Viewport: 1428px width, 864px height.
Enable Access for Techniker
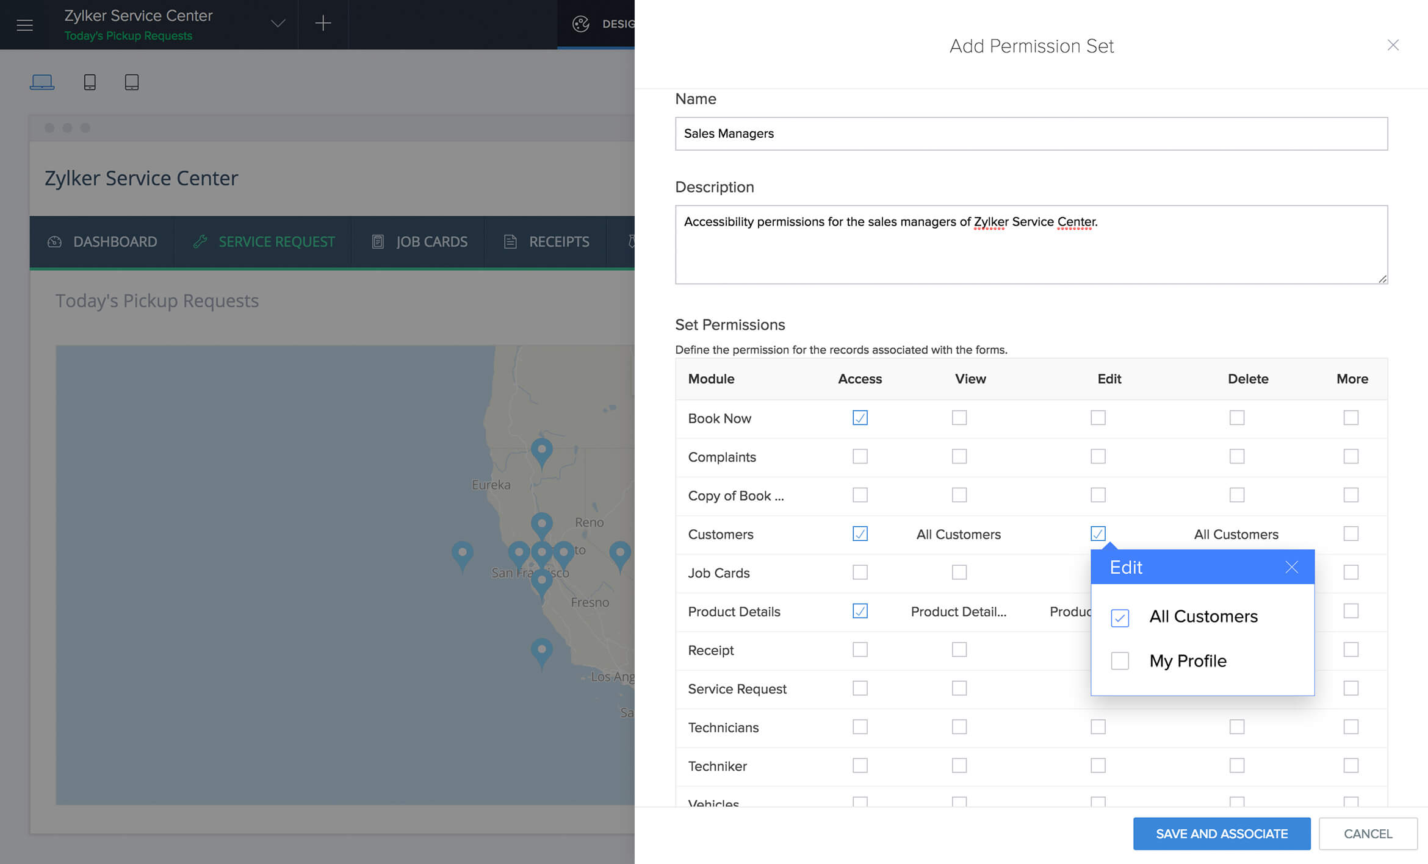tap(860, 765)
